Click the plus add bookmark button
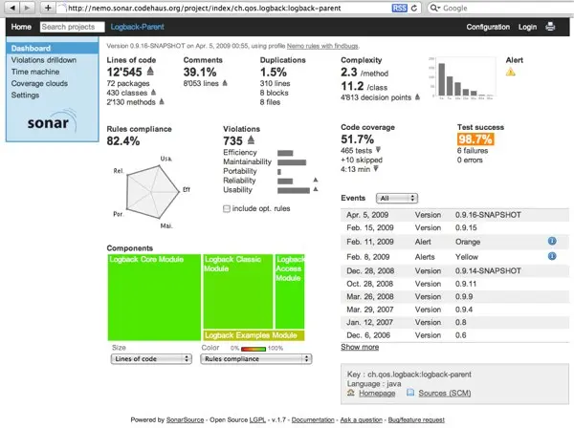 pos(48,8)
